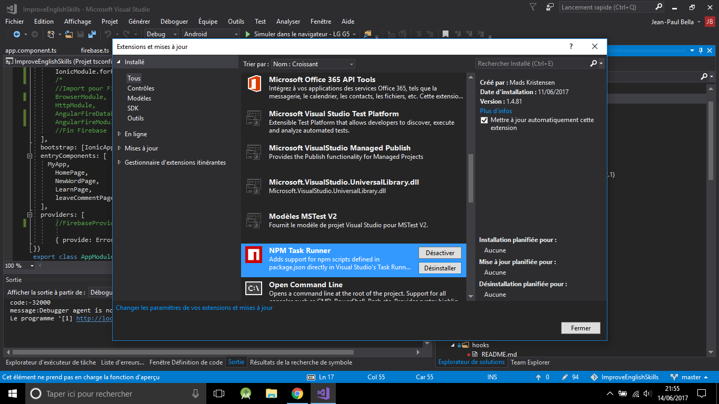Viewport: 719px width, 404px height.
Task: Click the feedback icon next to Quick Launch
Action: click(x=550, y=7)
